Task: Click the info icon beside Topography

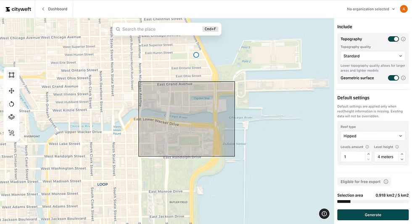Action: 403,39
